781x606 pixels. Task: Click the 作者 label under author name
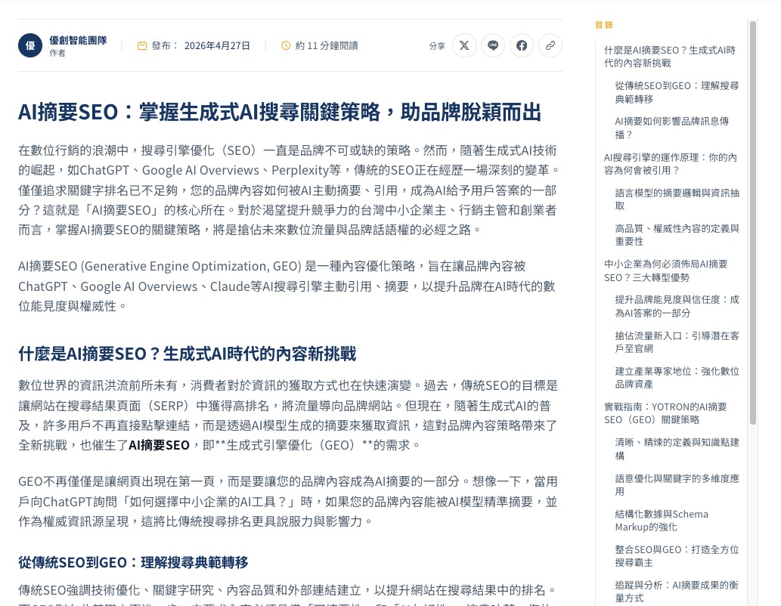pyautogui.click(x=57, y=53)
